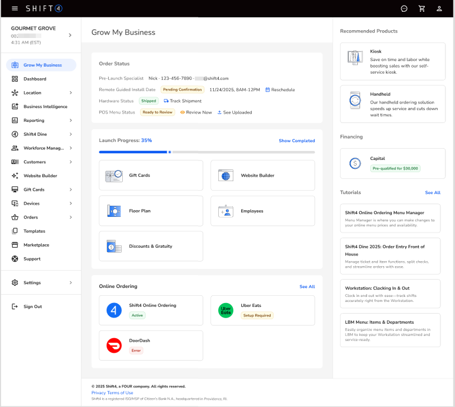Open the user profile icon
Image resolution: width=455 pixels, height=407 pixels.
pyautogui.click(x=439, y=9)
